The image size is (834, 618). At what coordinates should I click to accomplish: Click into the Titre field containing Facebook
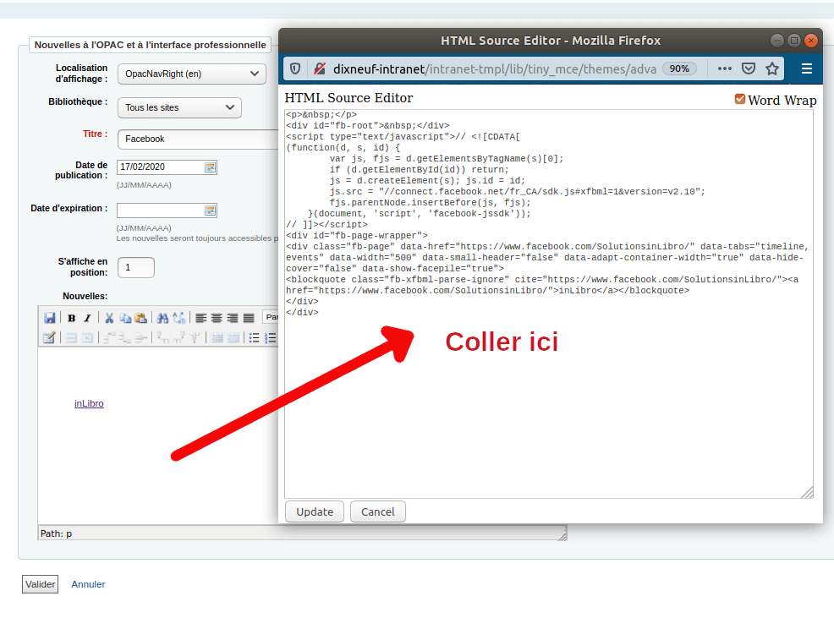[199, 139]
